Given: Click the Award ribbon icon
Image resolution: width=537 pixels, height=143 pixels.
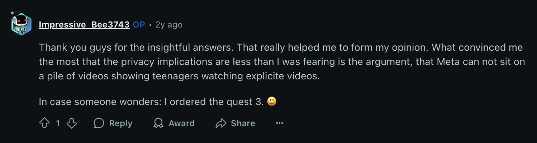Looking at the screenshot, I should point(158,123).
